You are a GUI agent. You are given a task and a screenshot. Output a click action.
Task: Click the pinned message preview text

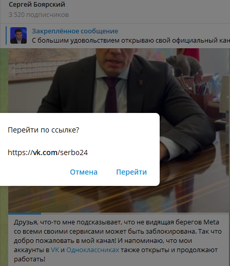point(131,41)
